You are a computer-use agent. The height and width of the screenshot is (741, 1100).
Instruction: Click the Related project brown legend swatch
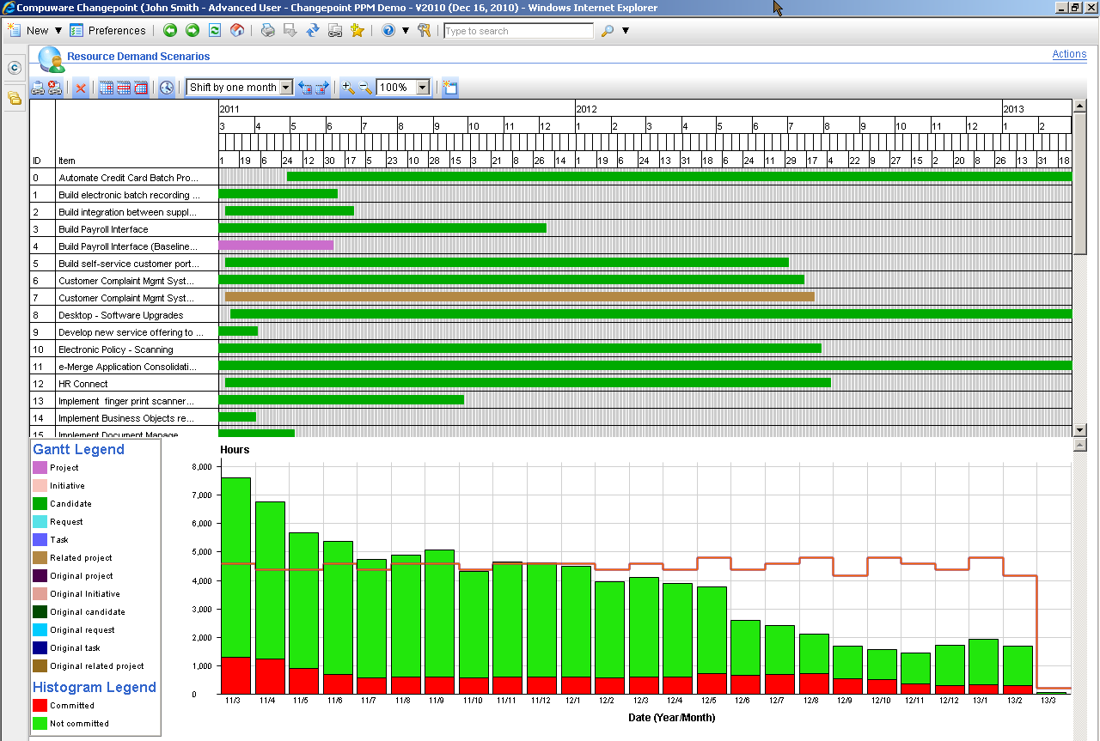coord(40,558)
